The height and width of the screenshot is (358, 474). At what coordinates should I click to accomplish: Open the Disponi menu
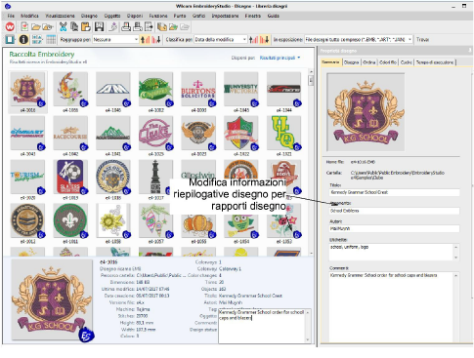[x=135, y=16]
